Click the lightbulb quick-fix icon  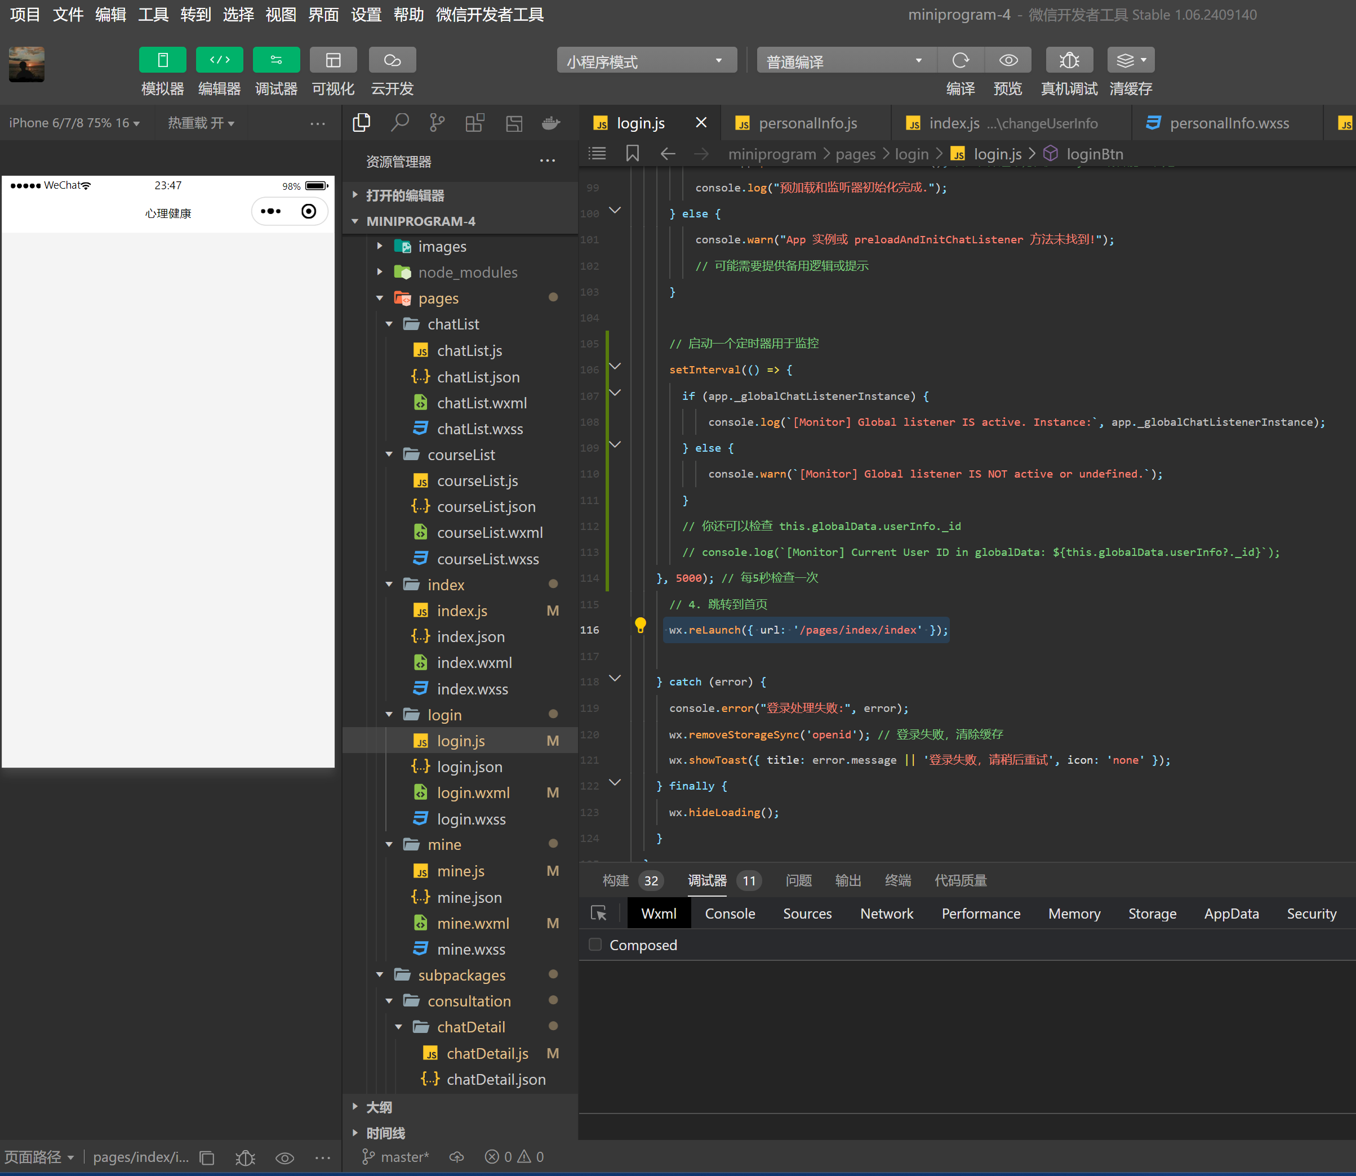coord(640,625)
